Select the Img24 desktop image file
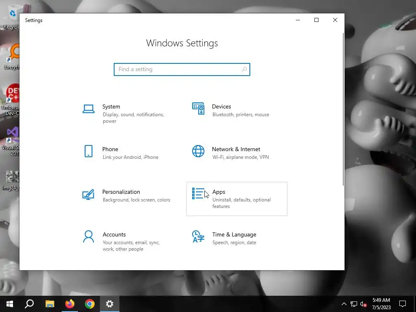Image resolution: width=416 pixels, height=312 pixels. (x=11, y=180)
